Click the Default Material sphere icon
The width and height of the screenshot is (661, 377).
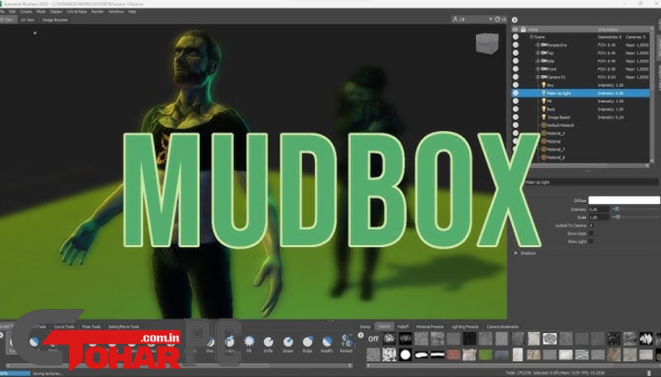point(543,125)
